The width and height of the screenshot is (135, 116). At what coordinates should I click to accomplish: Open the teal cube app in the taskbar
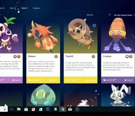pos(55,109)
